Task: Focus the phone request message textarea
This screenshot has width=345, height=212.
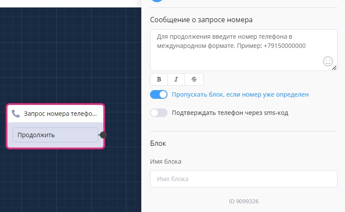Action: (x=236, y=50)
